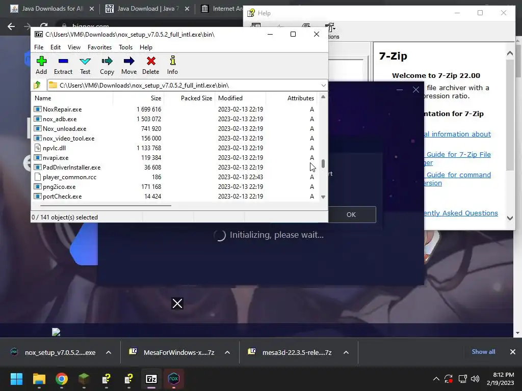522x391 pixels.
Task: Click the OK button in Nox installer
Action: (x=352, y=214)
